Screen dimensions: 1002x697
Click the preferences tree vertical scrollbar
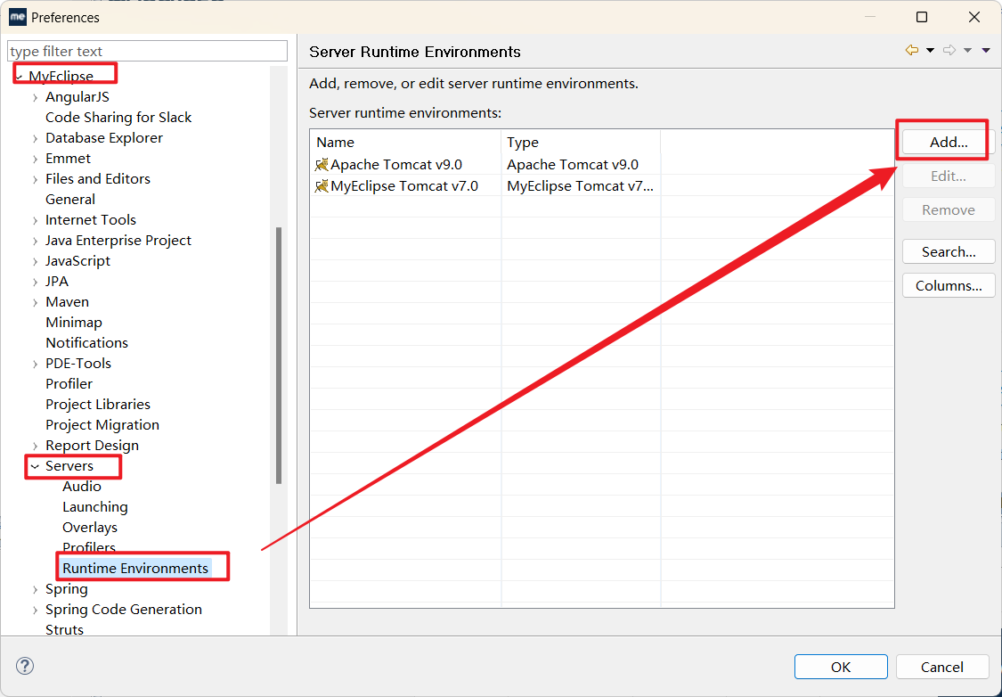pos(279,356)
